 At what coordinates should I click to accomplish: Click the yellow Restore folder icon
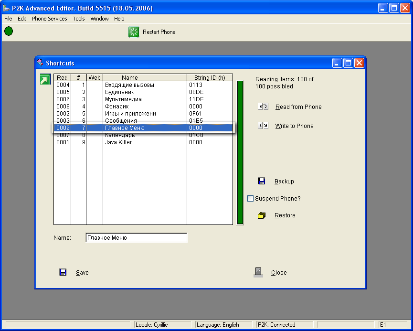(261, 215)
